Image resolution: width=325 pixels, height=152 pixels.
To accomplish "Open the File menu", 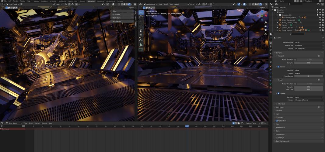I will click(5, 1).
